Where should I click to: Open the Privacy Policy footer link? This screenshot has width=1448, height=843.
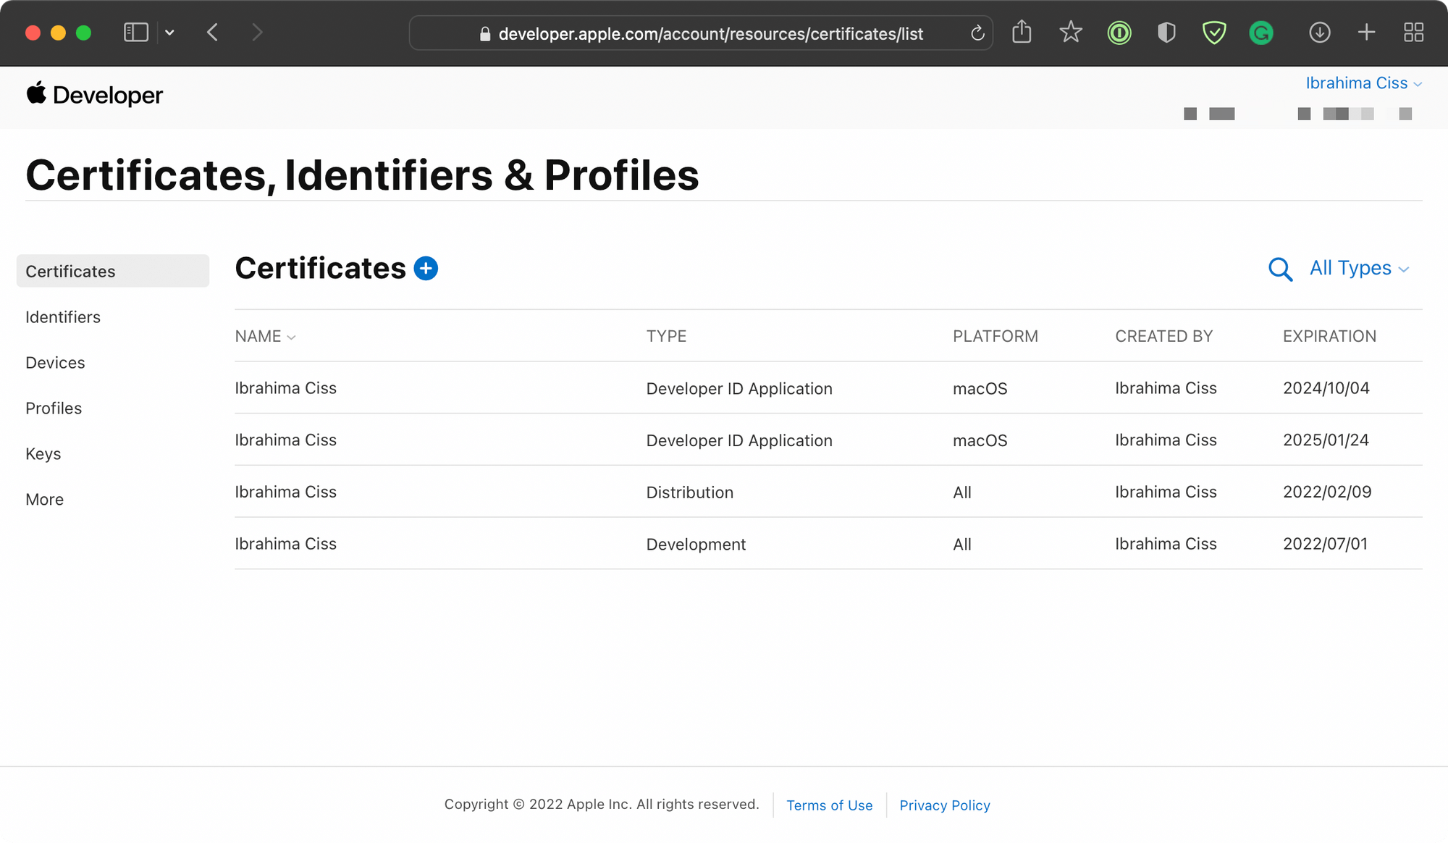coord(944,805)
